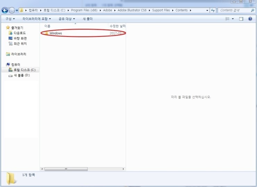Click the horizontal scrollbar left arrow
257x187 pixels.
point(42,169)
